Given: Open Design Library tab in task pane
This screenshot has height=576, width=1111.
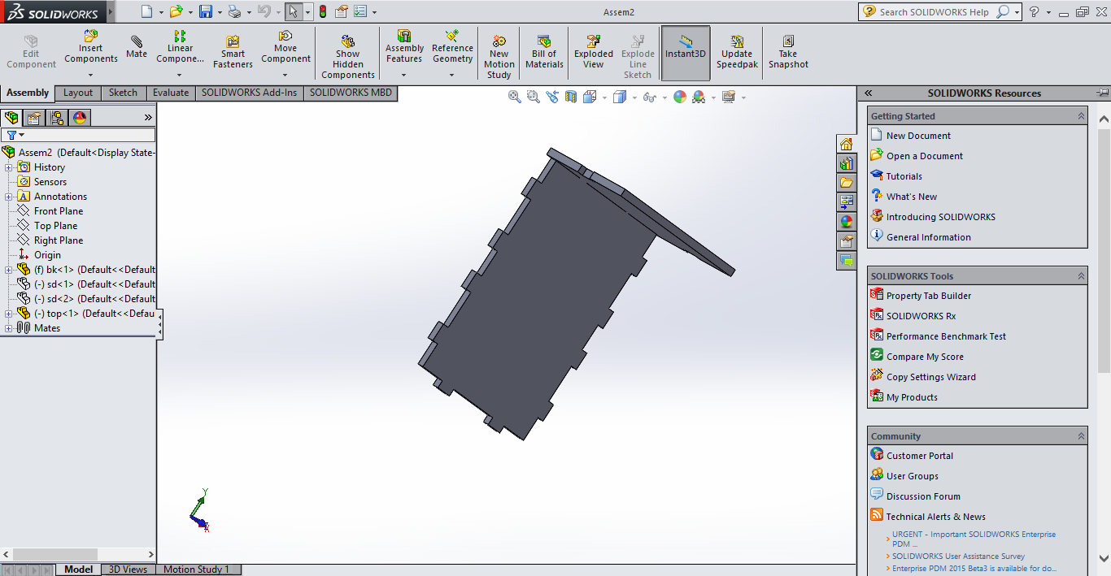Looking at the screenshot, I should coord(847,163).
